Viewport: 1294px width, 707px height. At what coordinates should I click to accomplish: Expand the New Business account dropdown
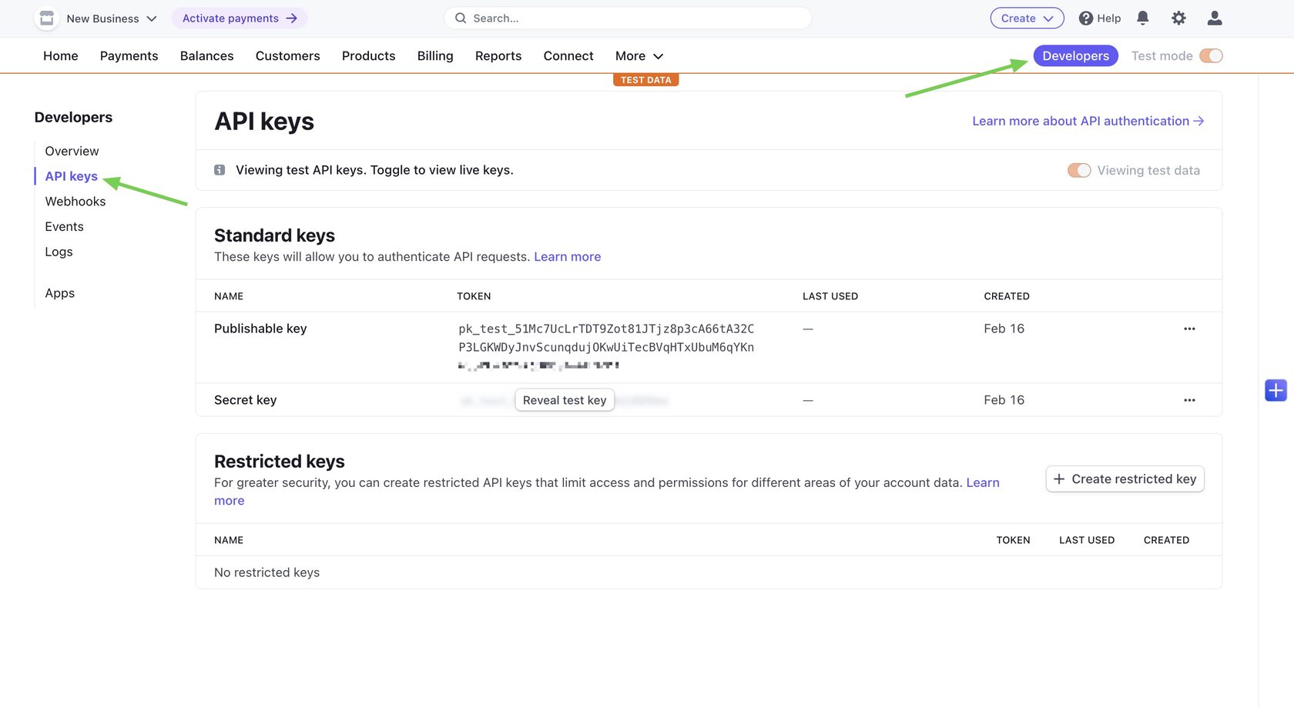(111, 18)
